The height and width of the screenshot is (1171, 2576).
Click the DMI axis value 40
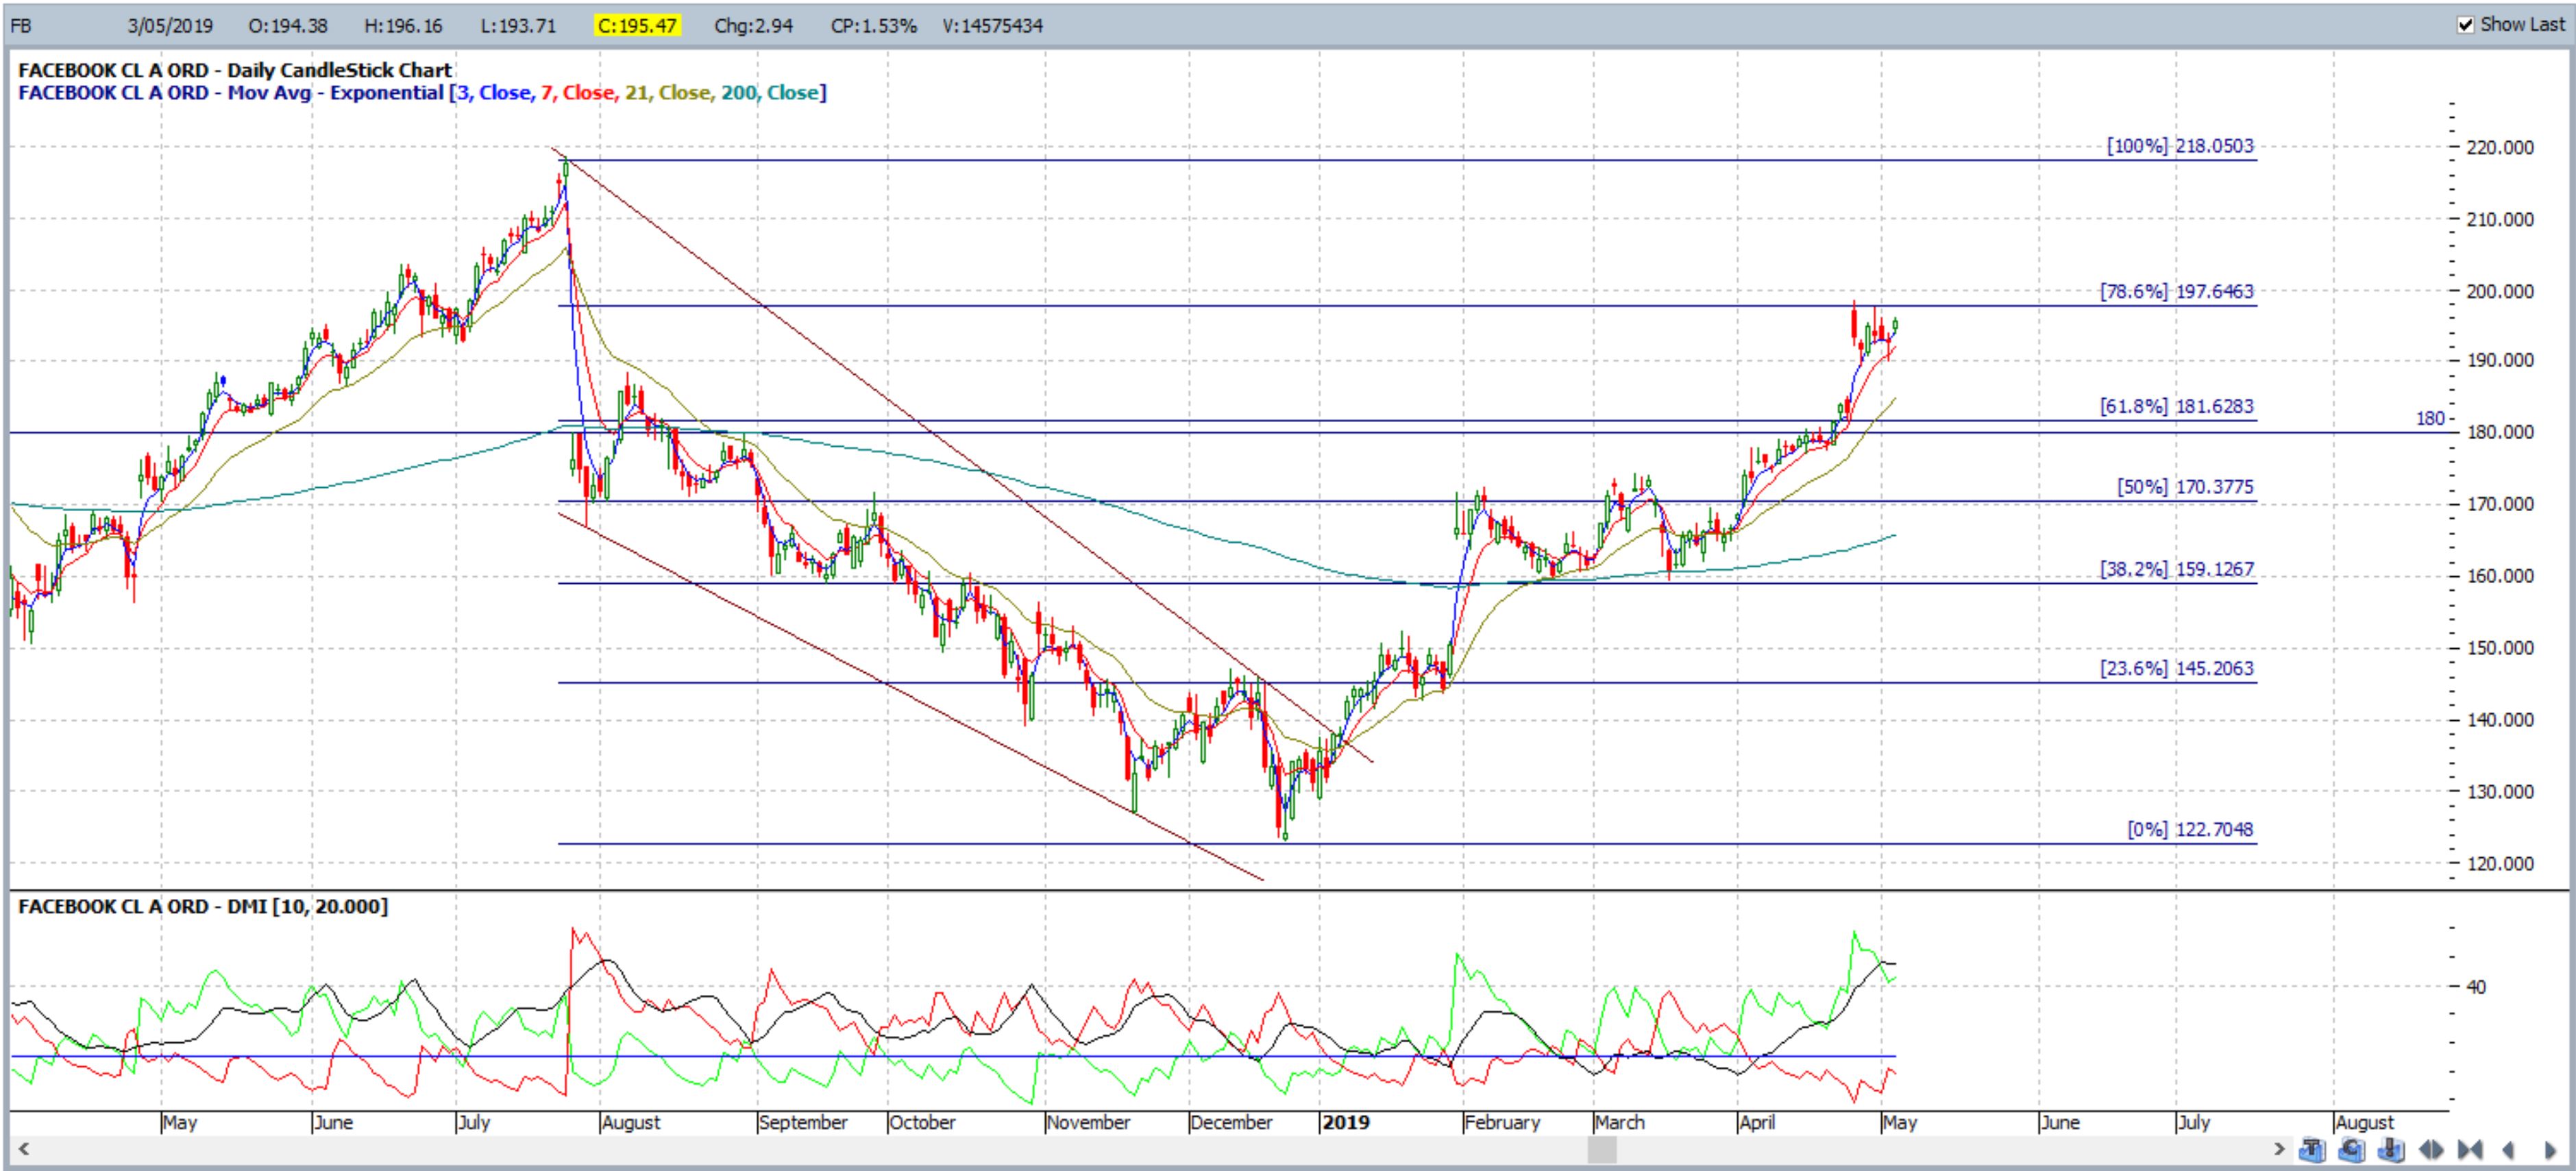[x=2476, y=987]
